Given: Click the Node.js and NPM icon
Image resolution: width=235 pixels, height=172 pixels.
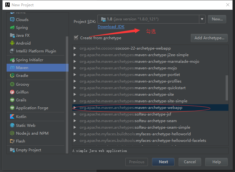Looking at the screenshot, I should (12, 133).
